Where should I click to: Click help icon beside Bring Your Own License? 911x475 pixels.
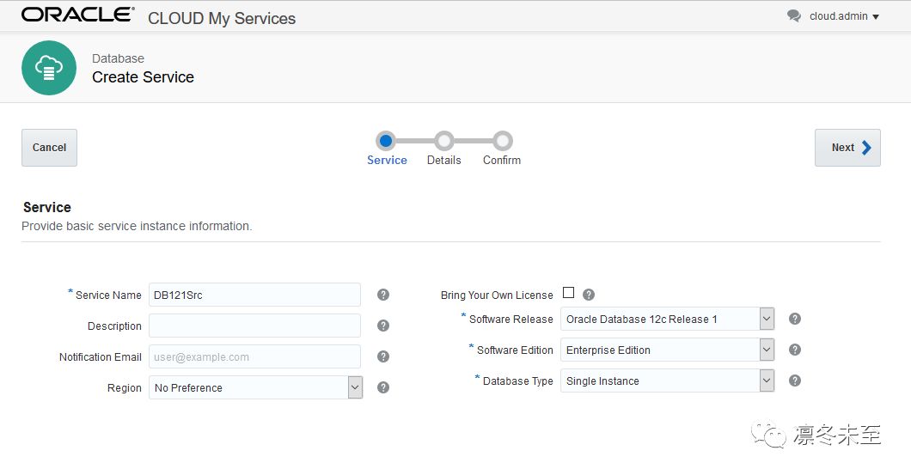(x=589, y=295)
